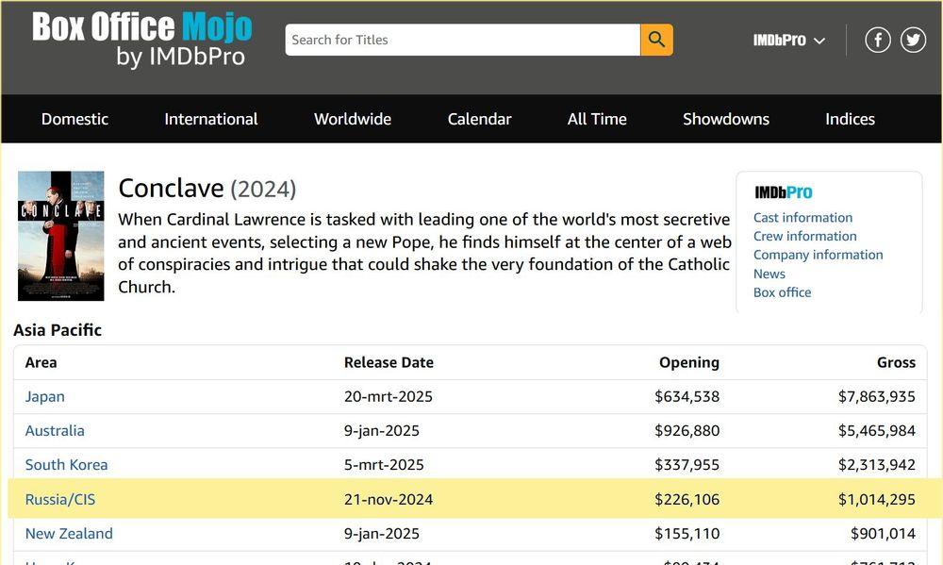
Task: Click Australia release date 9-jan-2025
Action: [381, 431]
